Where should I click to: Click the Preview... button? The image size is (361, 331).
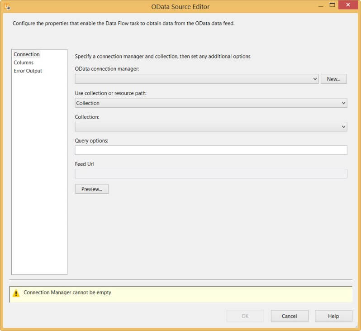coord(92,189)
